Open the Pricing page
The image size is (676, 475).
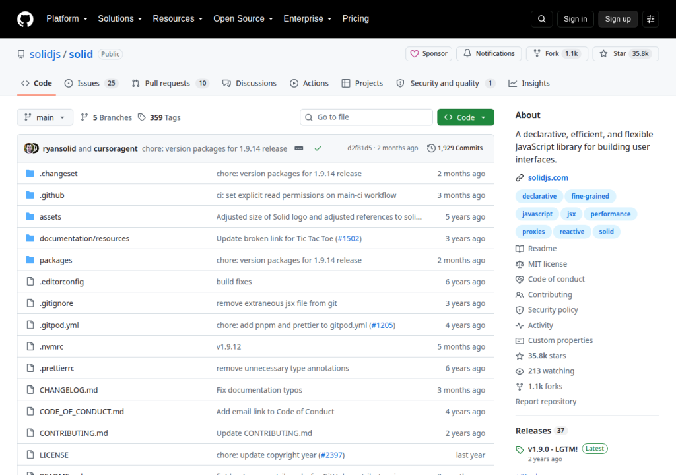coord(356,19)
